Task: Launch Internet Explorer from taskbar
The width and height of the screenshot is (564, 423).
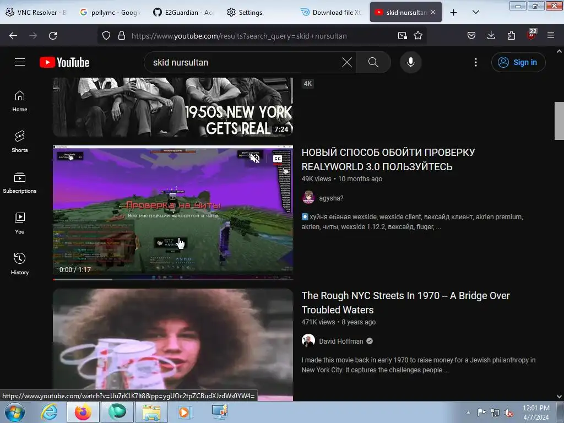Action: tap(49, 412)
